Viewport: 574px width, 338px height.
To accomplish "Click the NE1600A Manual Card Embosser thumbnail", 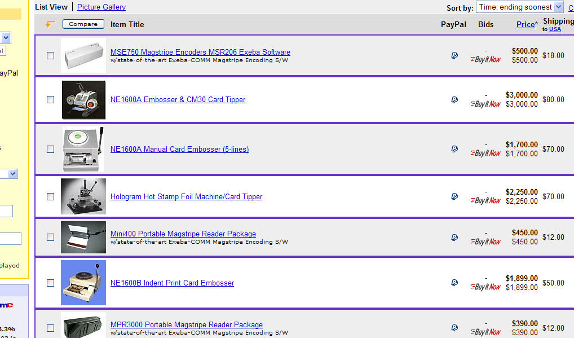I will [83, 149].
